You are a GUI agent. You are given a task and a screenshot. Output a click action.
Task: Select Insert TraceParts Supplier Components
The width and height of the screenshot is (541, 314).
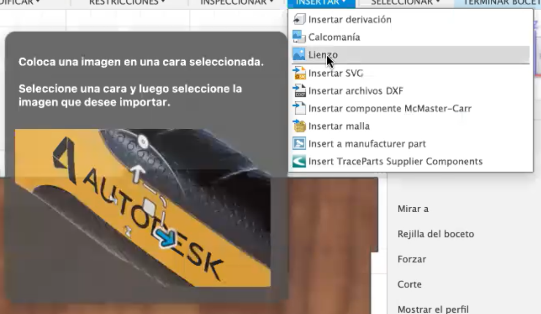pos(410,162)
